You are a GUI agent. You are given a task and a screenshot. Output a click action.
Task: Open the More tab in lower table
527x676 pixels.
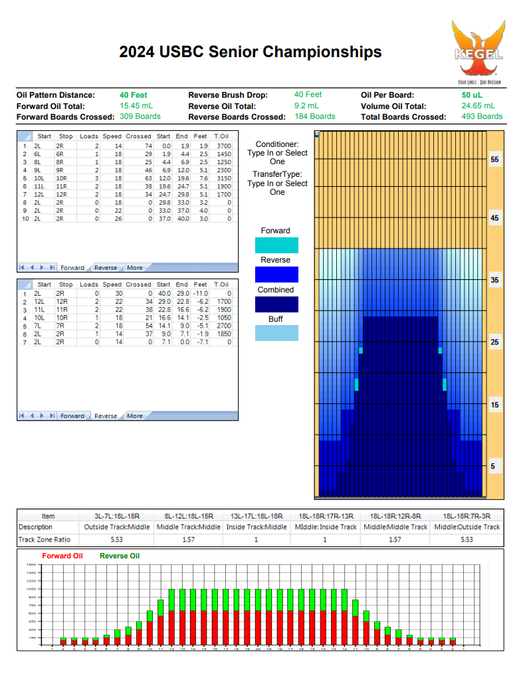click(135, 416)
